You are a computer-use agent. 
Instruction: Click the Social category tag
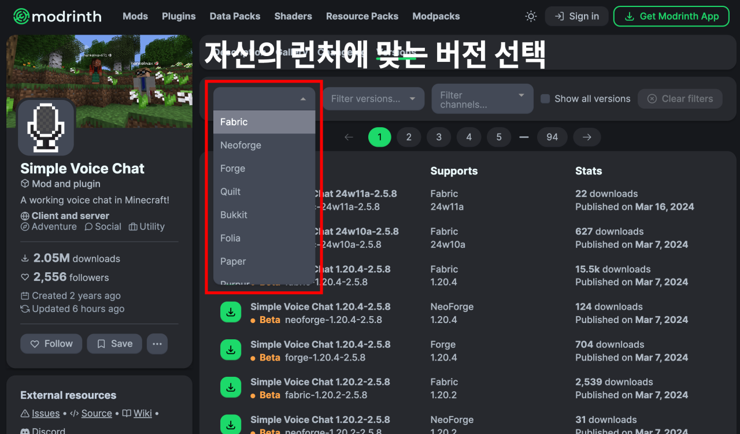103,227
